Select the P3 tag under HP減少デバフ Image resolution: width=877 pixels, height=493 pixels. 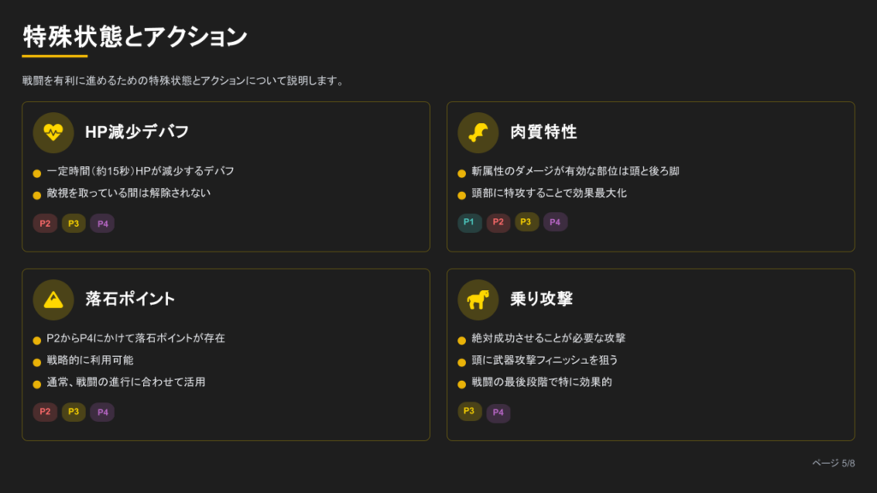(74, 223)
